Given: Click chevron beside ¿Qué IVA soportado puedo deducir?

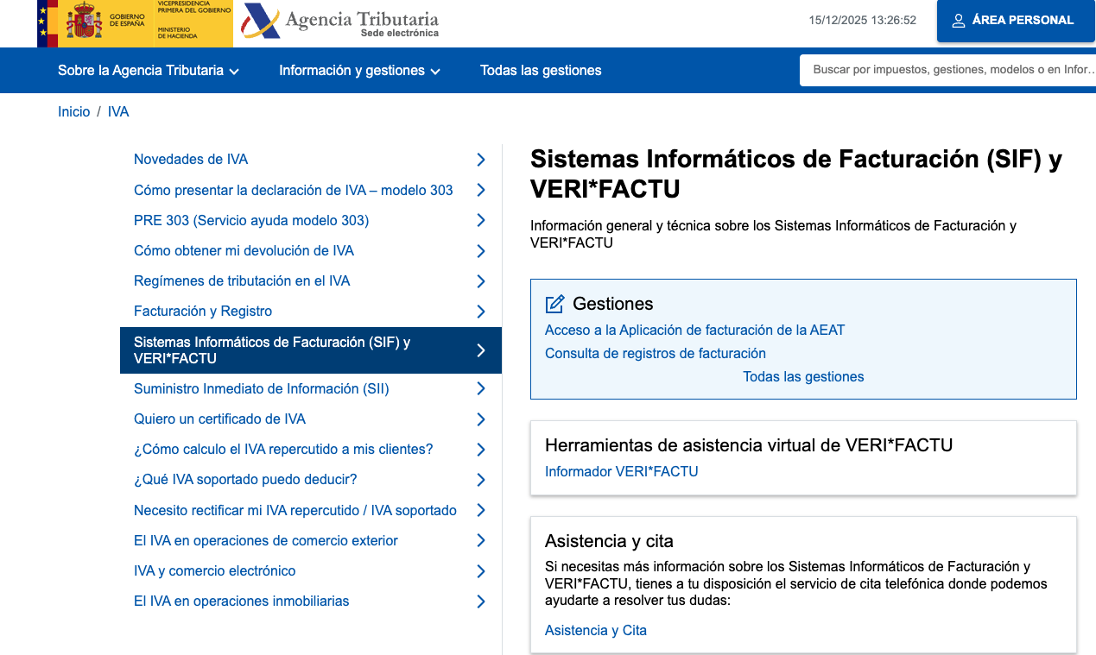Looking at the screenshot, I should pyautogui.click(x=481, y=480).
